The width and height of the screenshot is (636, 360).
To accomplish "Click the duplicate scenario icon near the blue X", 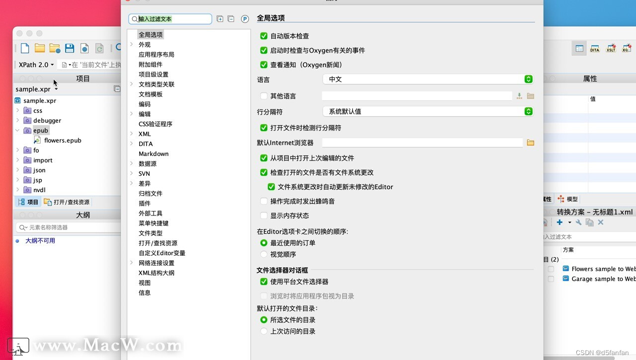I will pos(590,222).
